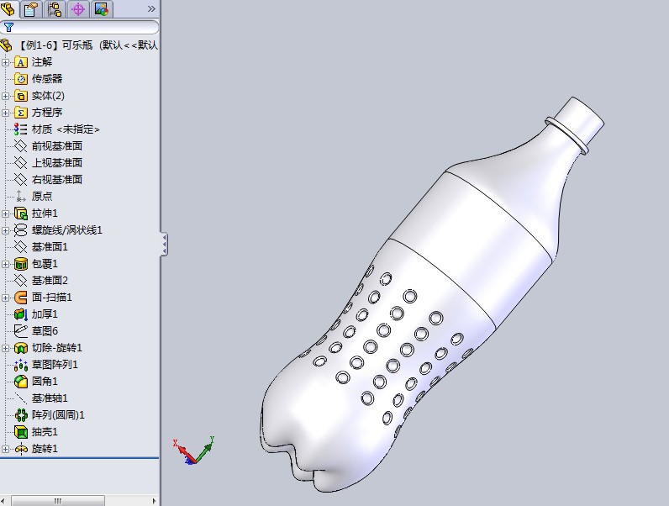Select the 抽壳1 text label
Viewport: 669px width, 506px height.
point(45,432)
